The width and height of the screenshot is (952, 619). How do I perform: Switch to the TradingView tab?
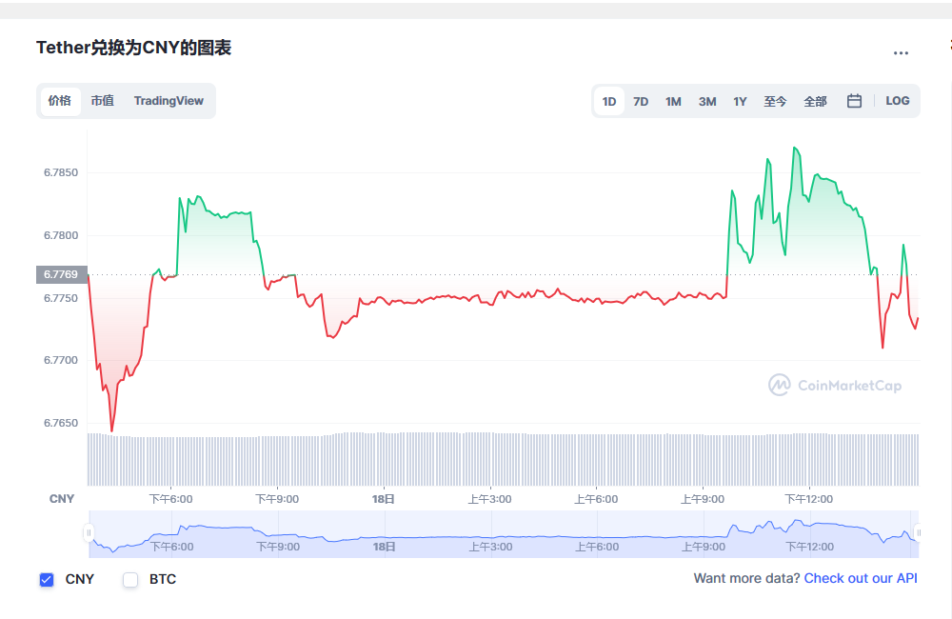click(x=169, y=101)
